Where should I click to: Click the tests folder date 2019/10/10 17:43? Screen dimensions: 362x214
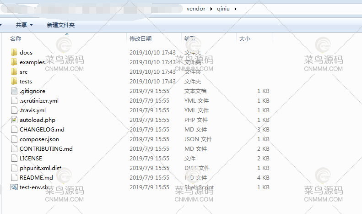[152, 82]
